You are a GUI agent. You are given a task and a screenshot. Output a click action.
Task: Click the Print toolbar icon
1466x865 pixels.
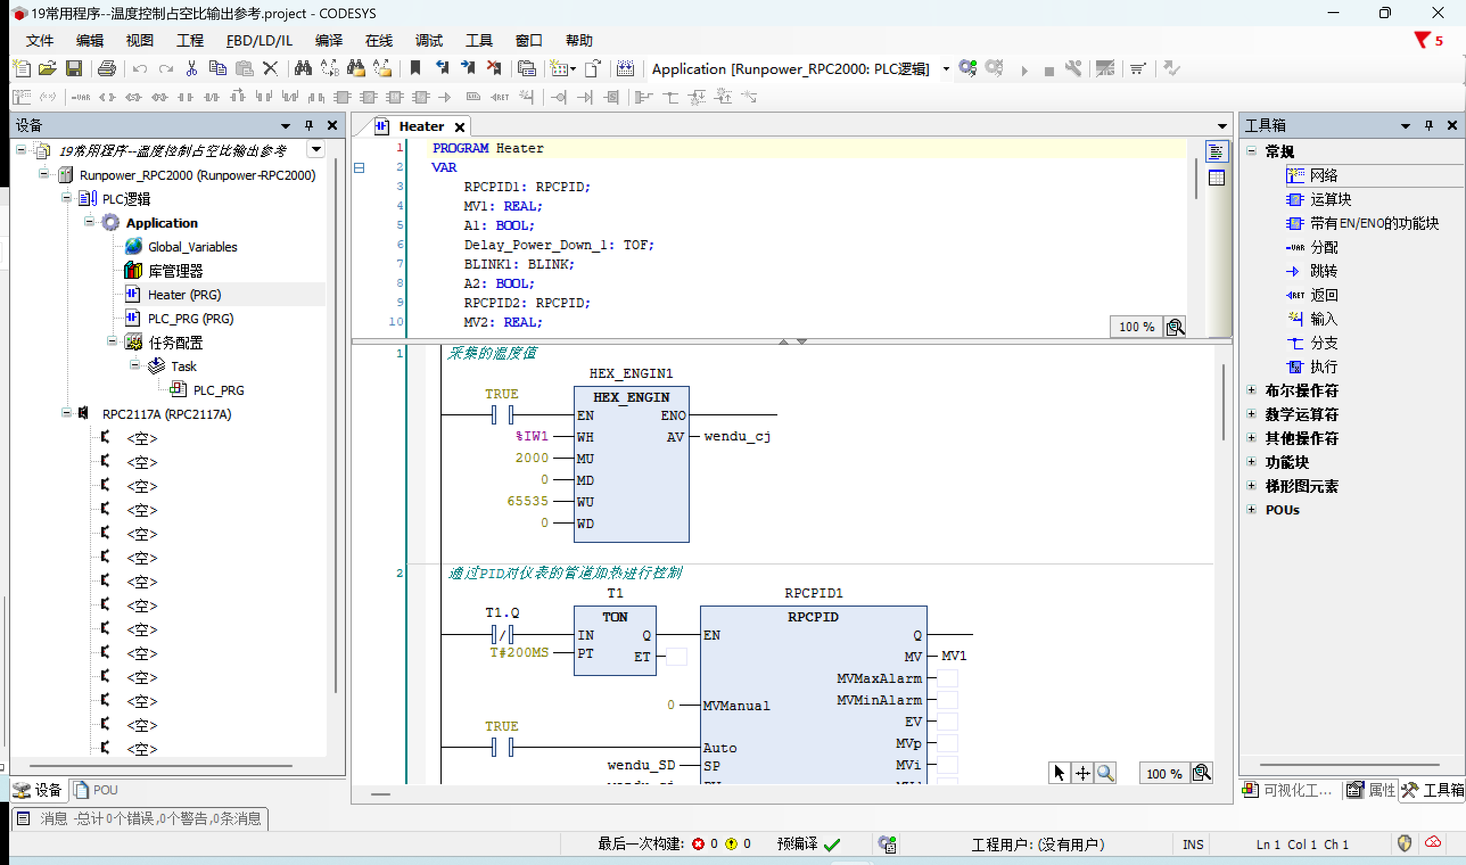(106, 69)
